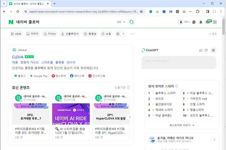Switch to the 지식iN search tab
This screenshot has height=150, width=226.
(x=50, y=34)
